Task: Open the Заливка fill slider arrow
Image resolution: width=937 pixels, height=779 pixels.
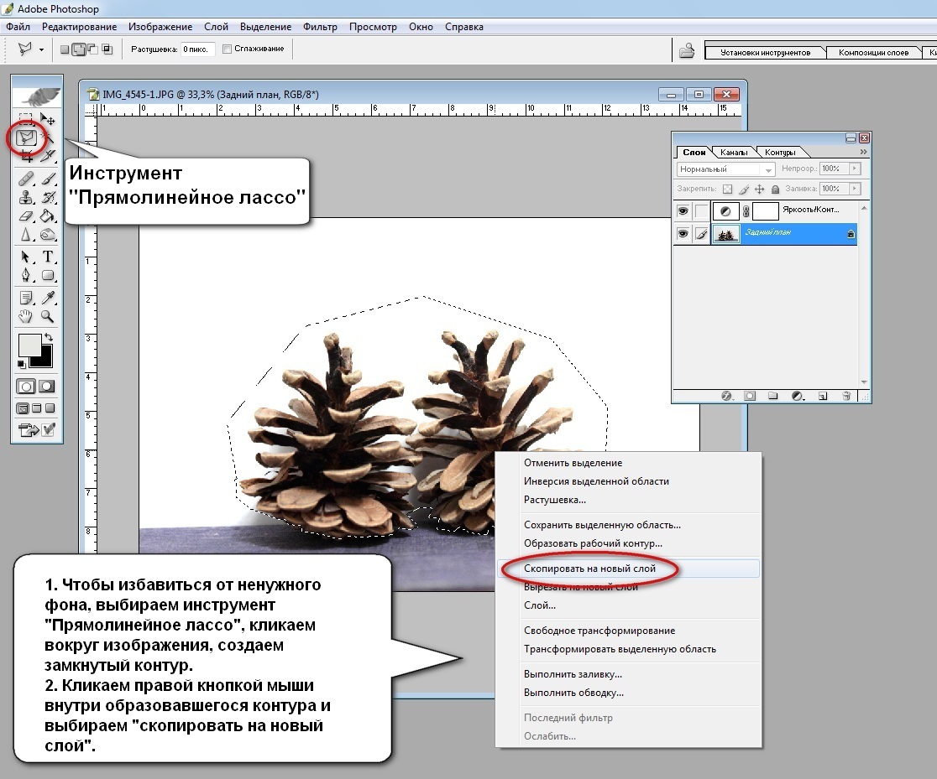Action: tap(855, 189)
